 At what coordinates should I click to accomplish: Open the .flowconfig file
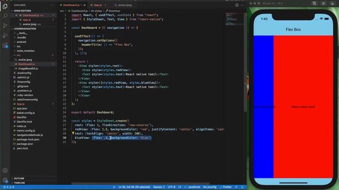[x=23, y=82]
